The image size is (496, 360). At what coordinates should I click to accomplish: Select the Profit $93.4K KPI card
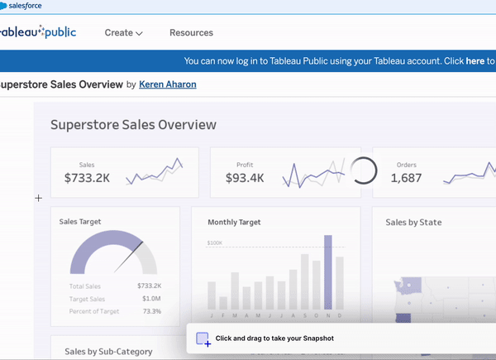[285, 172]
